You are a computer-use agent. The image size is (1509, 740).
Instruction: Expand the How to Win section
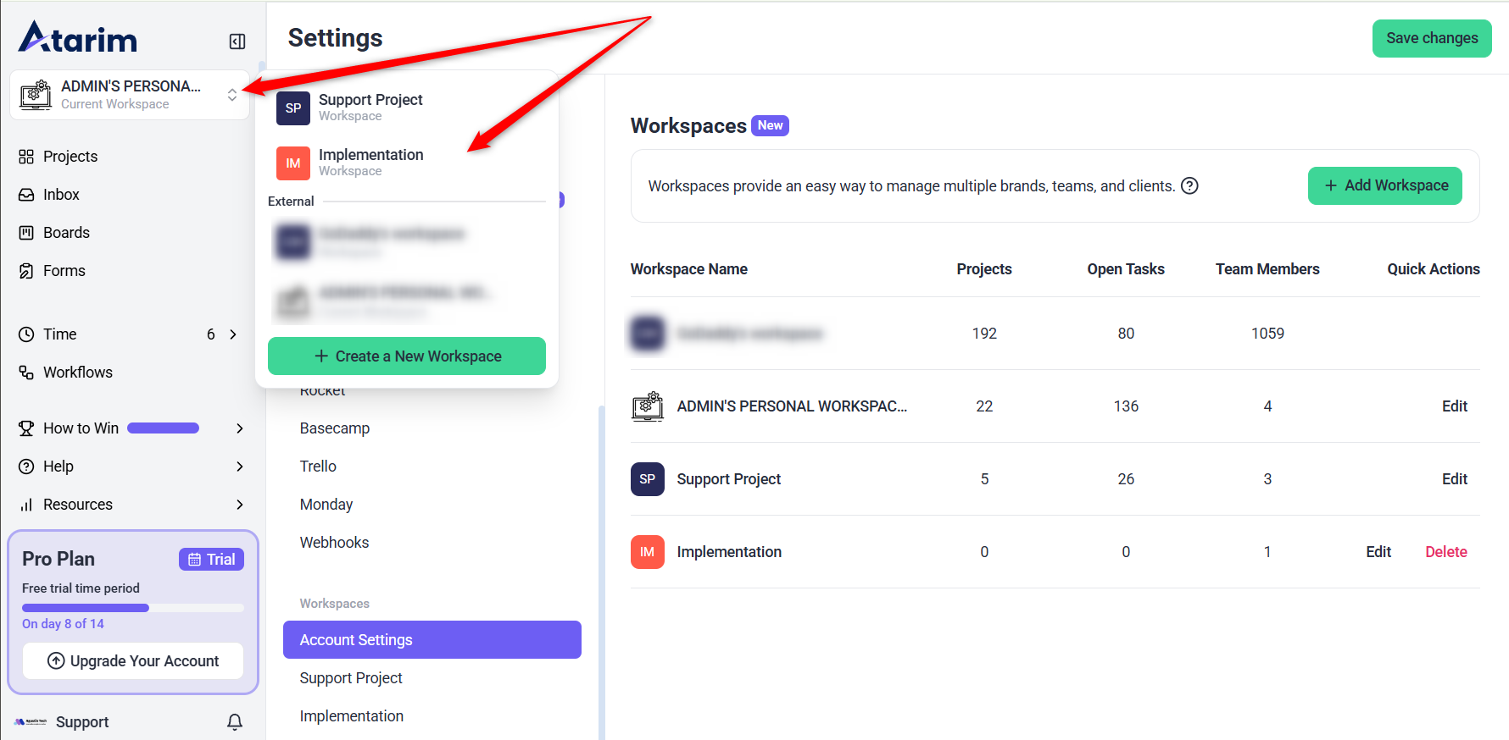(x=239, y=428)
